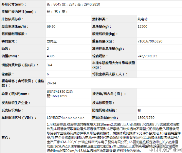The width and height of the screenshot is (182, 153).
Task: Click the 准拖挂车总质量(kg) label
Action: point(108,49)
